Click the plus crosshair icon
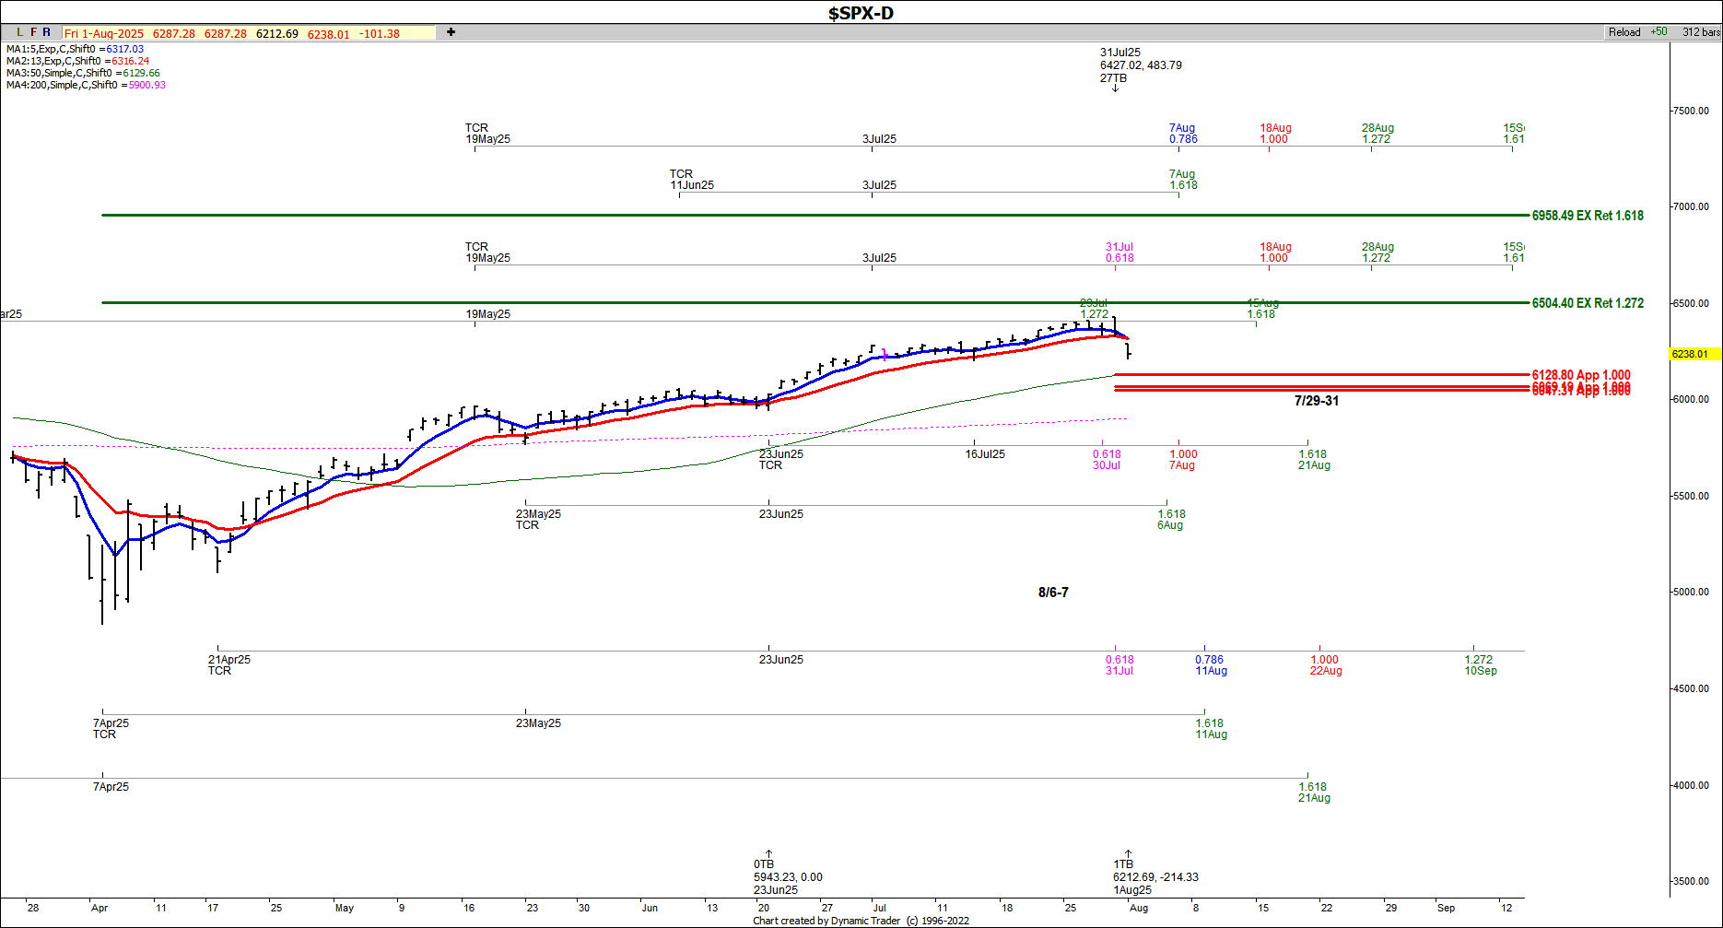1723x928 pixels. (451, 32)
